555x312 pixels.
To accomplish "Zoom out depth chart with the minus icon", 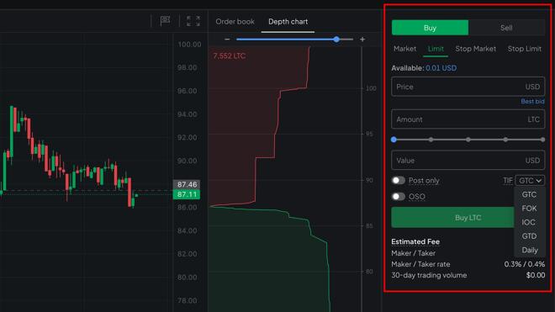I will pyautogui.click(x=227, y=40).
